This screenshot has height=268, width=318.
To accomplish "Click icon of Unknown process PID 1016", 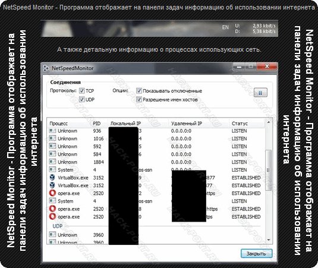I will (52, 138).
